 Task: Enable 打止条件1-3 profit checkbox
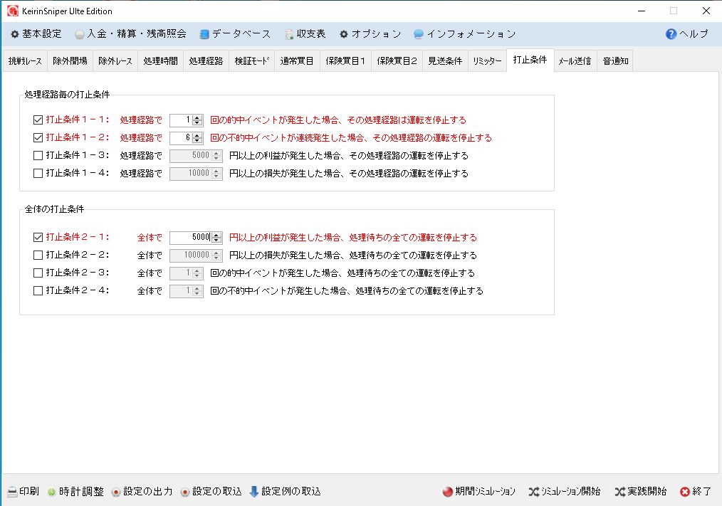pyautogui.click(x=38, y=156)
